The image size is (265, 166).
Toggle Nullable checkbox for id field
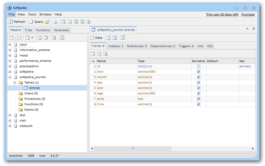(x=199, y=66)
